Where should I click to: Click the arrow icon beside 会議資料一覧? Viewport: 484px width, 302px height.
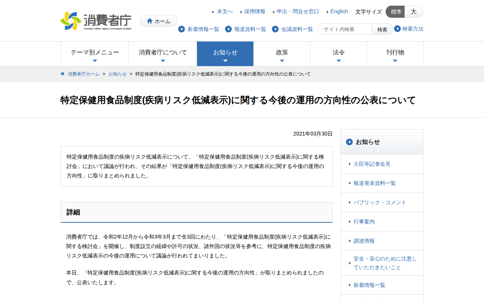[x=275, y=29]
